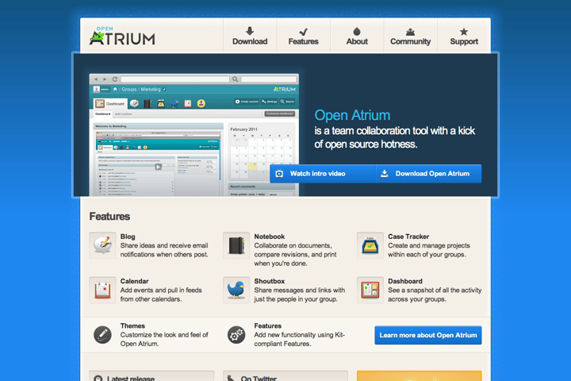Click the Calendar heading
The image size is (571, 381).
pos(134,281)
